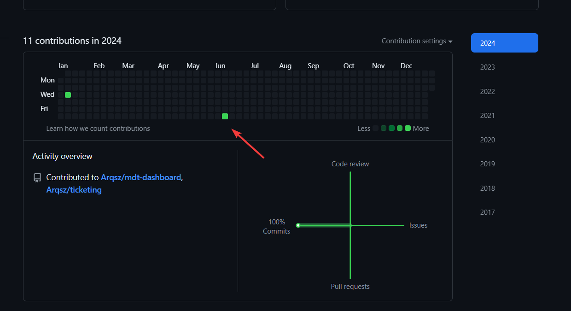Select the green June contribution square
The image size is (571, 311).
pos(225,117)
